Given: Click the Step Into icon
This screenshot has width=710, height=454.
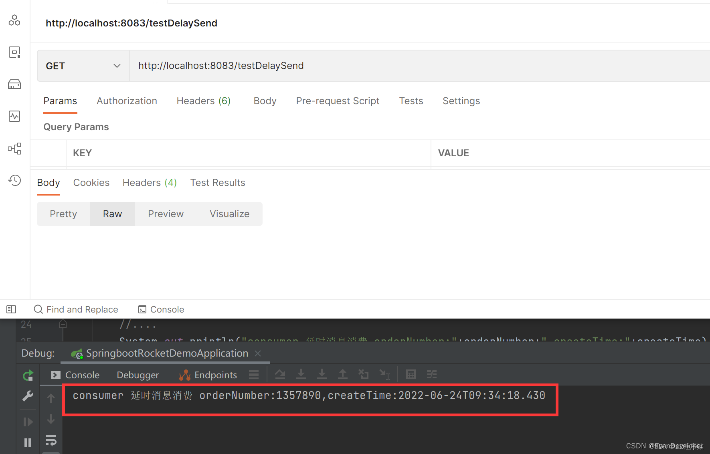Looking at the screenshot, I should 301,375.
